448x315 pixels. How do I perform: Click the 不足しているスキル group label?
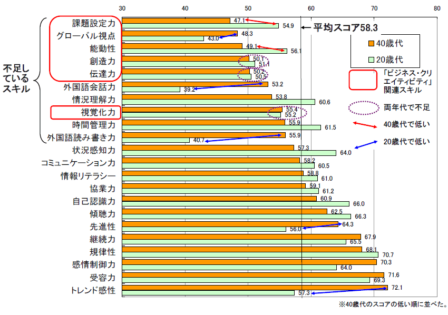coord(16,79)
